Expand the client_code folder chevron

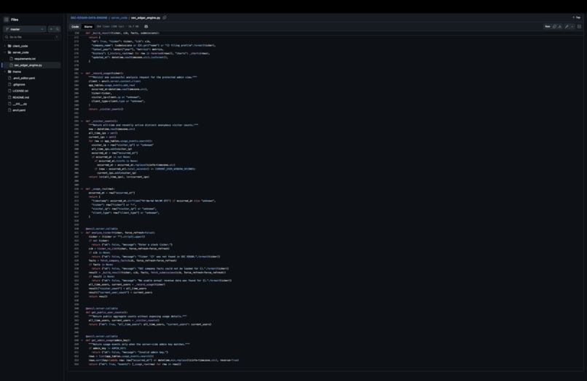tap(5, 46)
